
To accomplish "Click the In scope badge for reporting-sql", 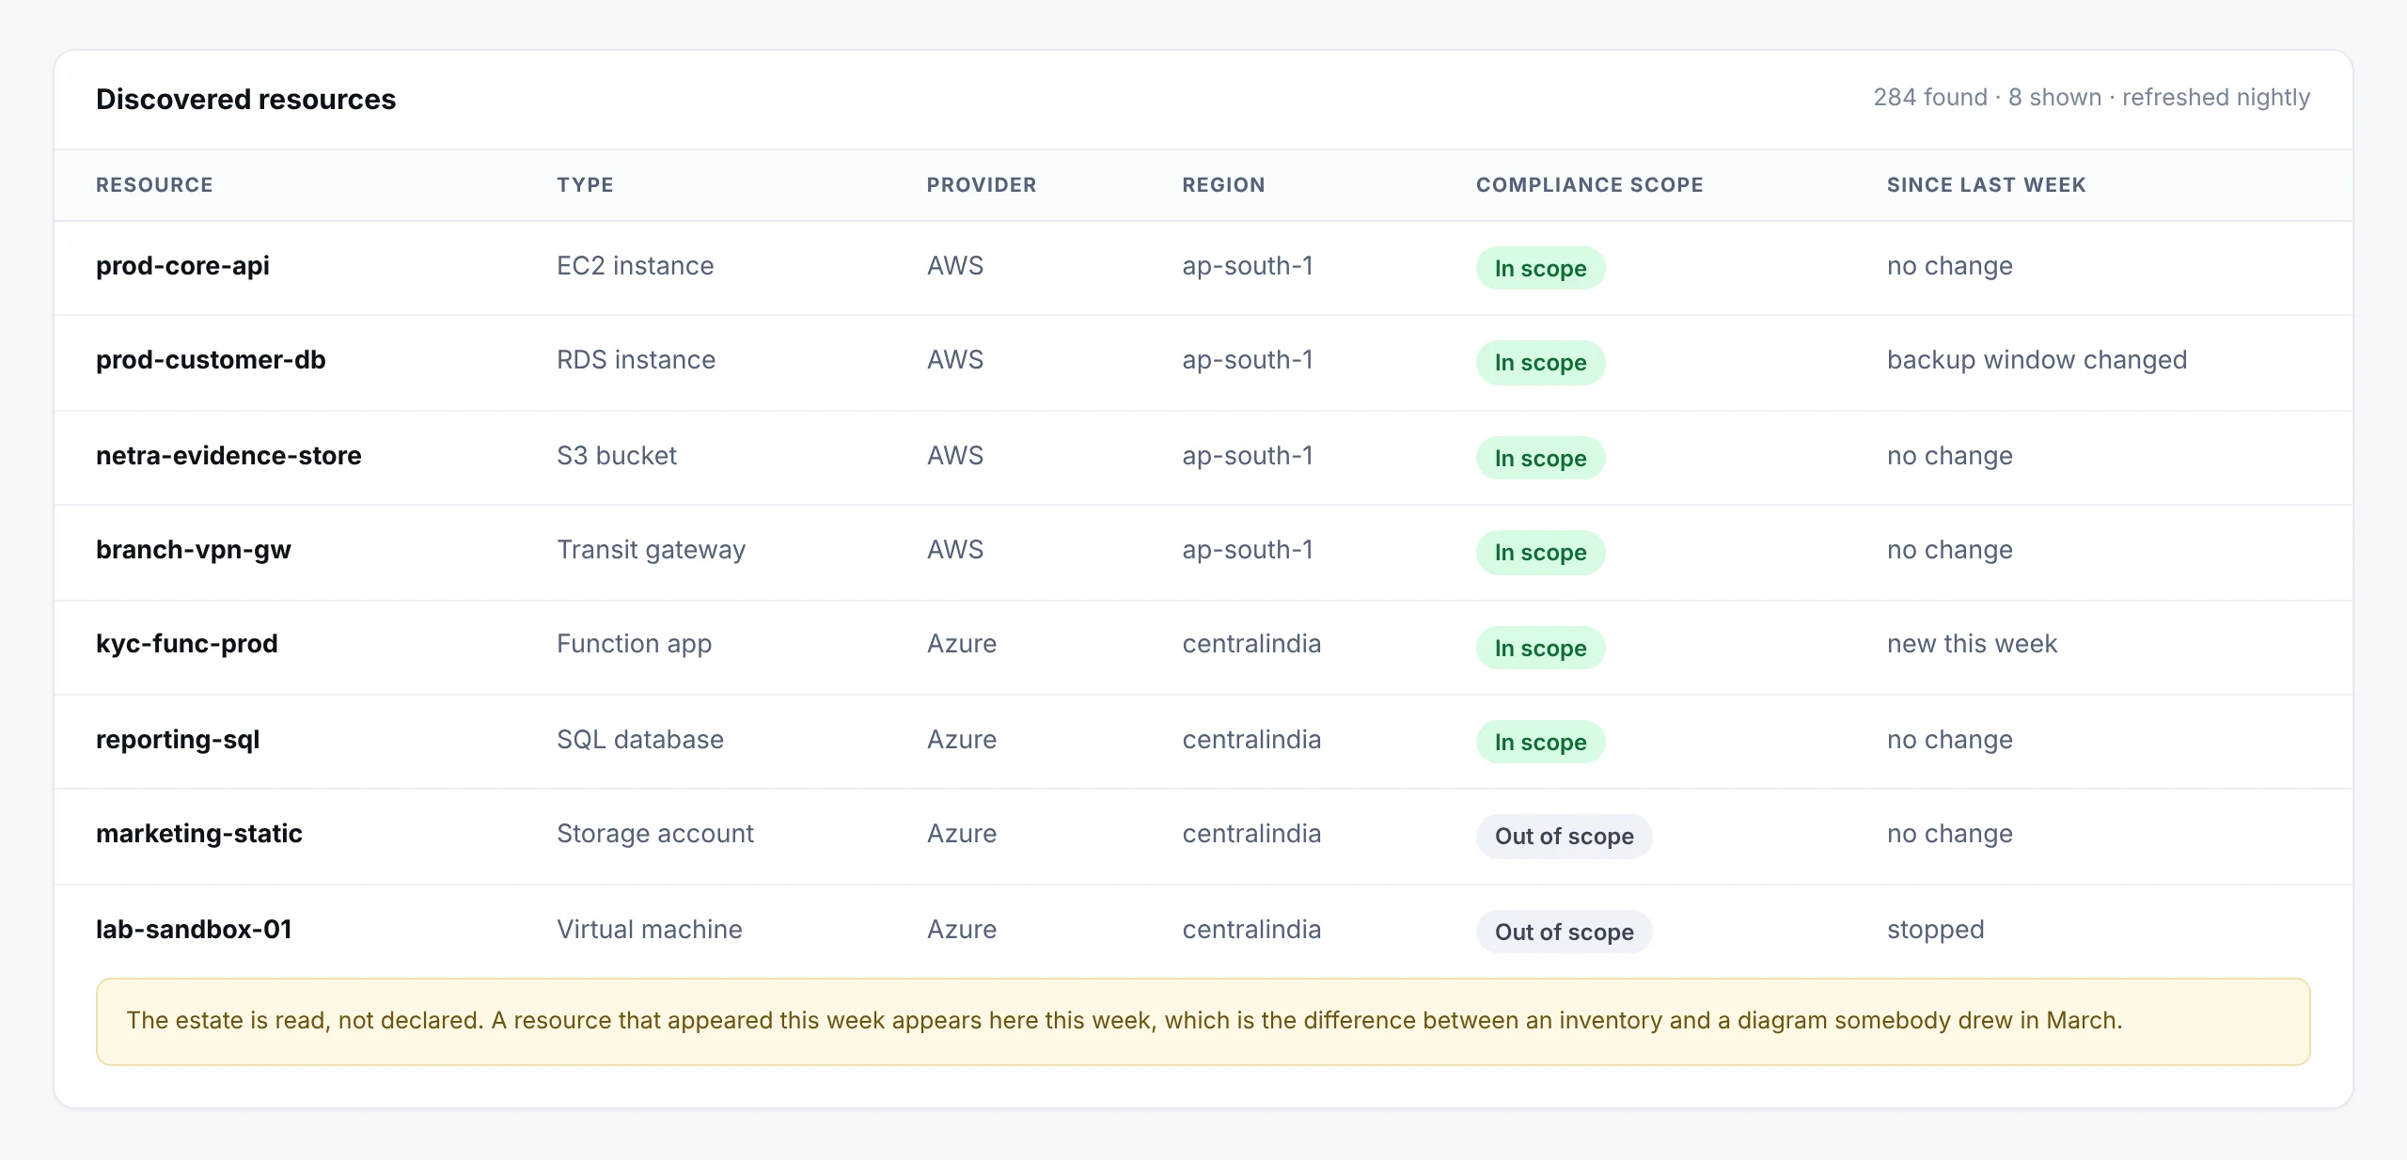I will [x=1540, y=742].
